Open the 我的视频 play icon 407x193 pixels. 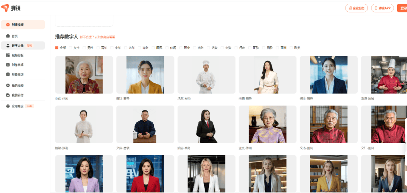8,85
